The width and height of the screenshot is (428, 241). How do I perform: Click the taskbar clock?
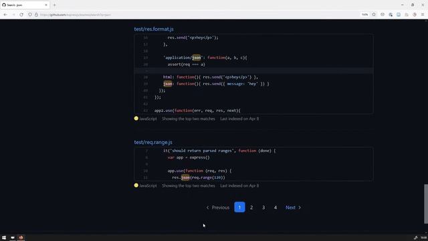click(424, 238)
